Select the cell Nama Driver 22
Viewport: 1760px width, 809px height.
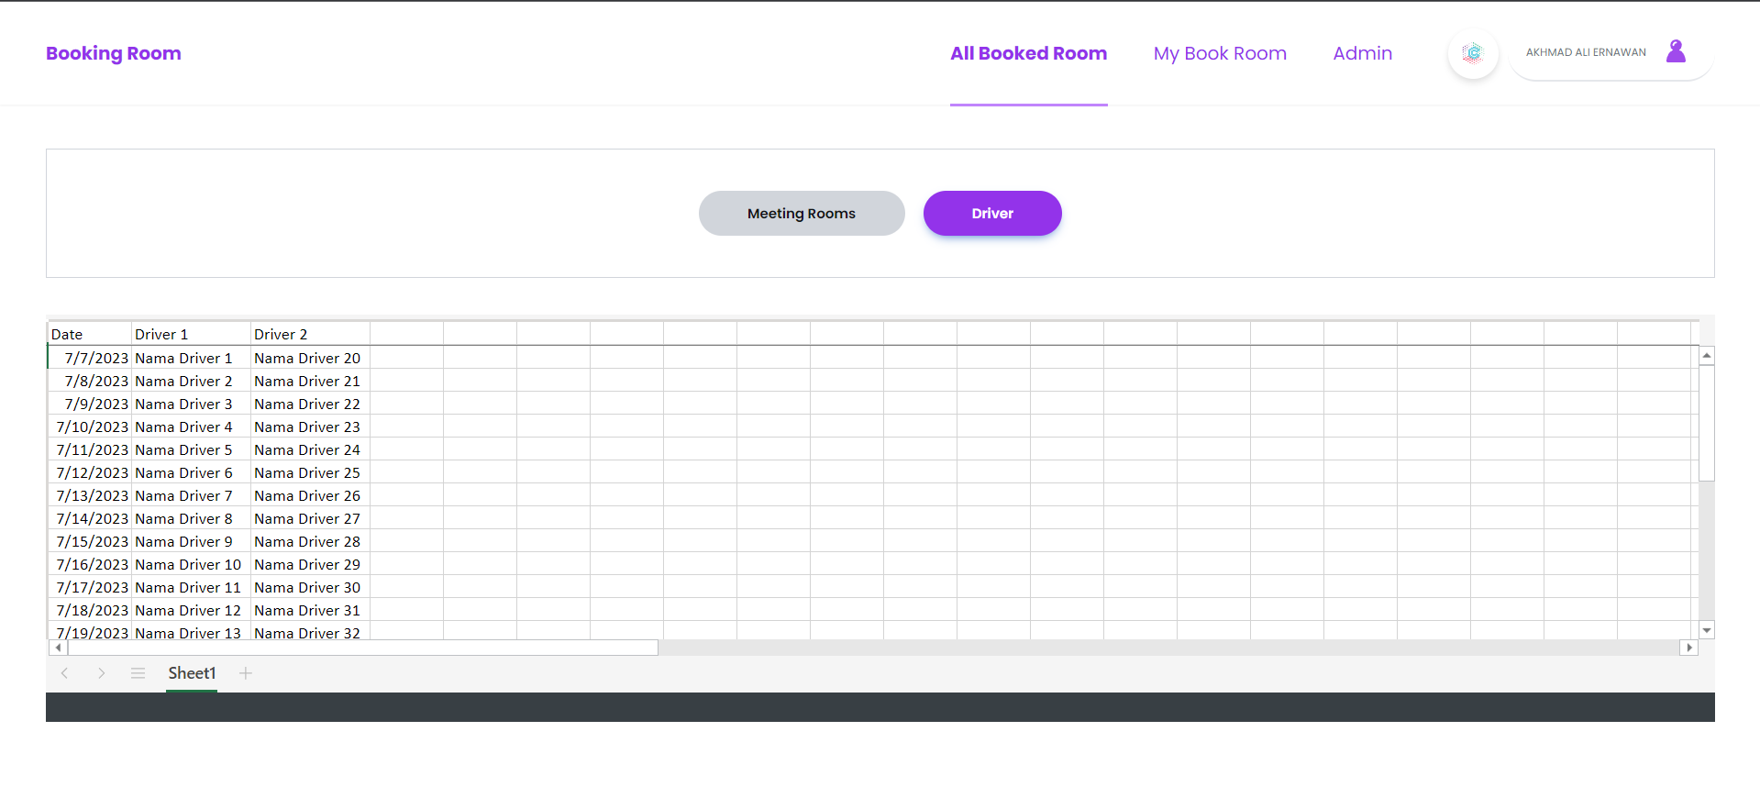tap(310, 404)
